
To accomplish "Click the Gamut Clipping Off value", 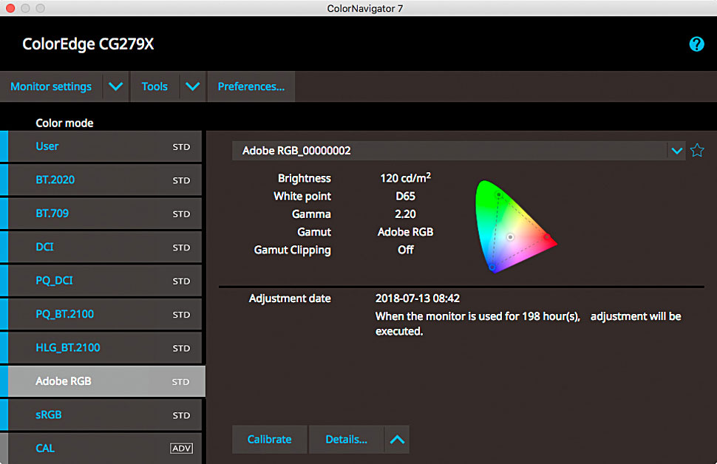I will click(406, 250).
